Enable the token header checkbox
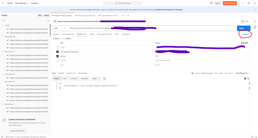The width and height of the screenshot is (258, 138). (x=58, y=47)
